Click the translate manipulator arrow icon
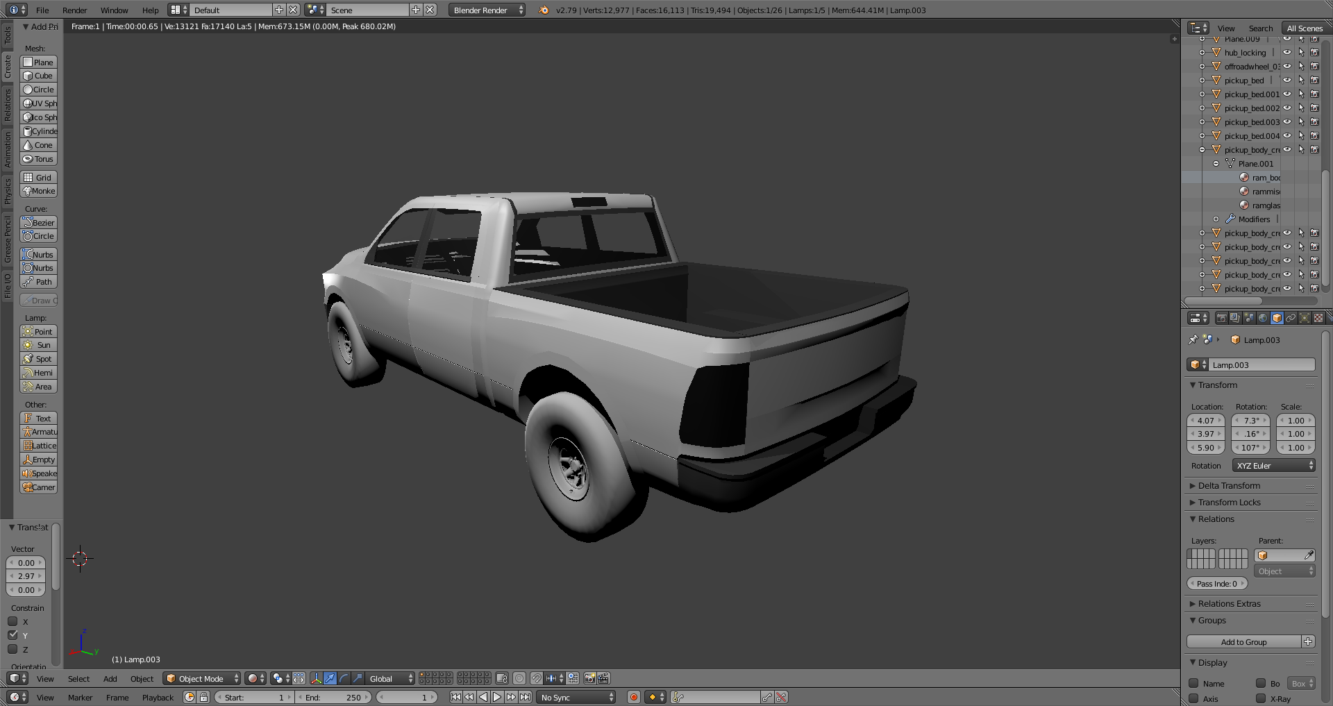 330,678
